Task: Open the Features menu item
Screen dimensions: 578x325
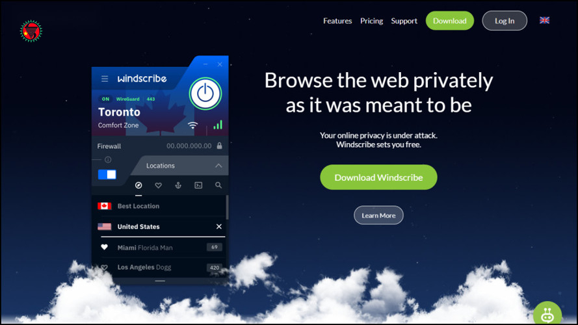Action: [x=337, y=21]
